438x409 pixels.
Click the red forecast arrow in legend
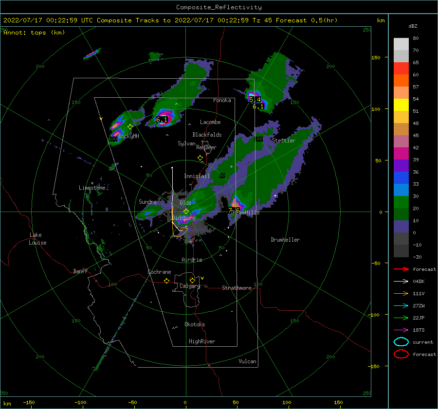(401, 269)
